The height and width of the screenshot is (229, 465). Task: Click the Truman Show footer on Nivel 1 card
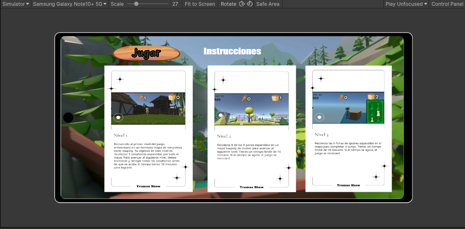(x=148, y=186)
